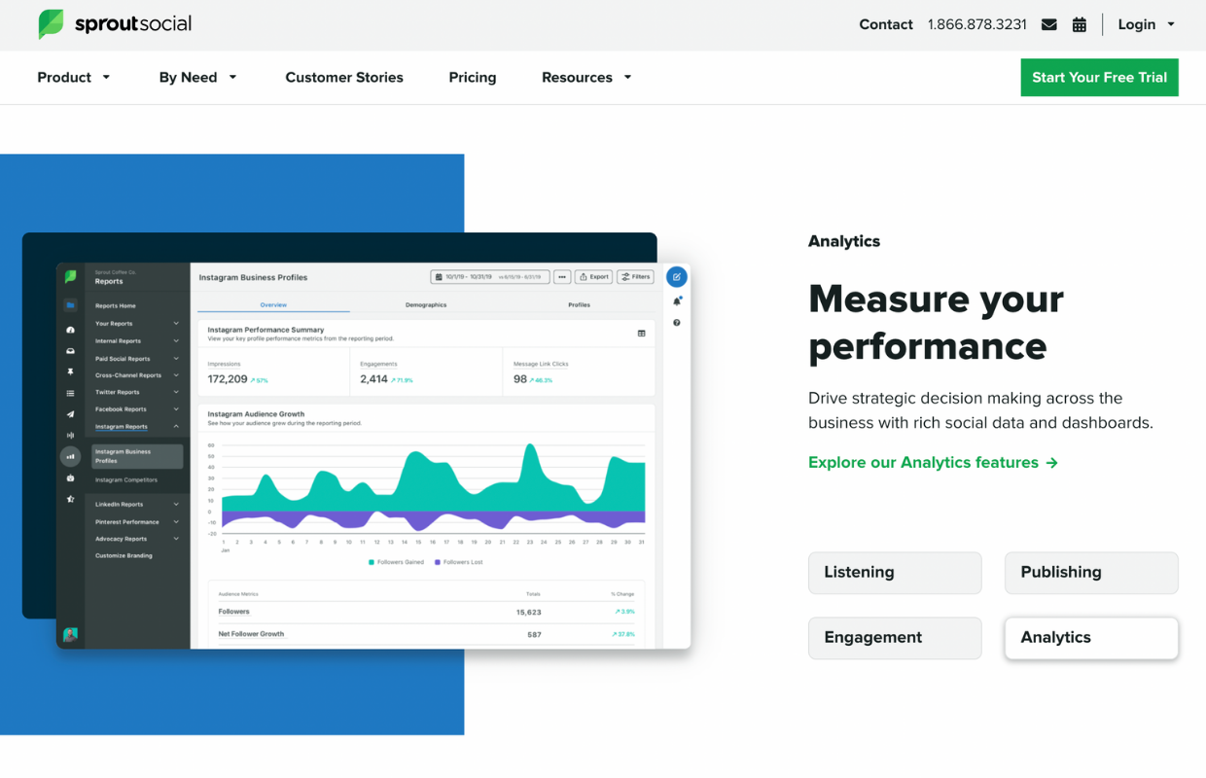Click the phone number 1.866.878.3231

[x=977, y=24]
